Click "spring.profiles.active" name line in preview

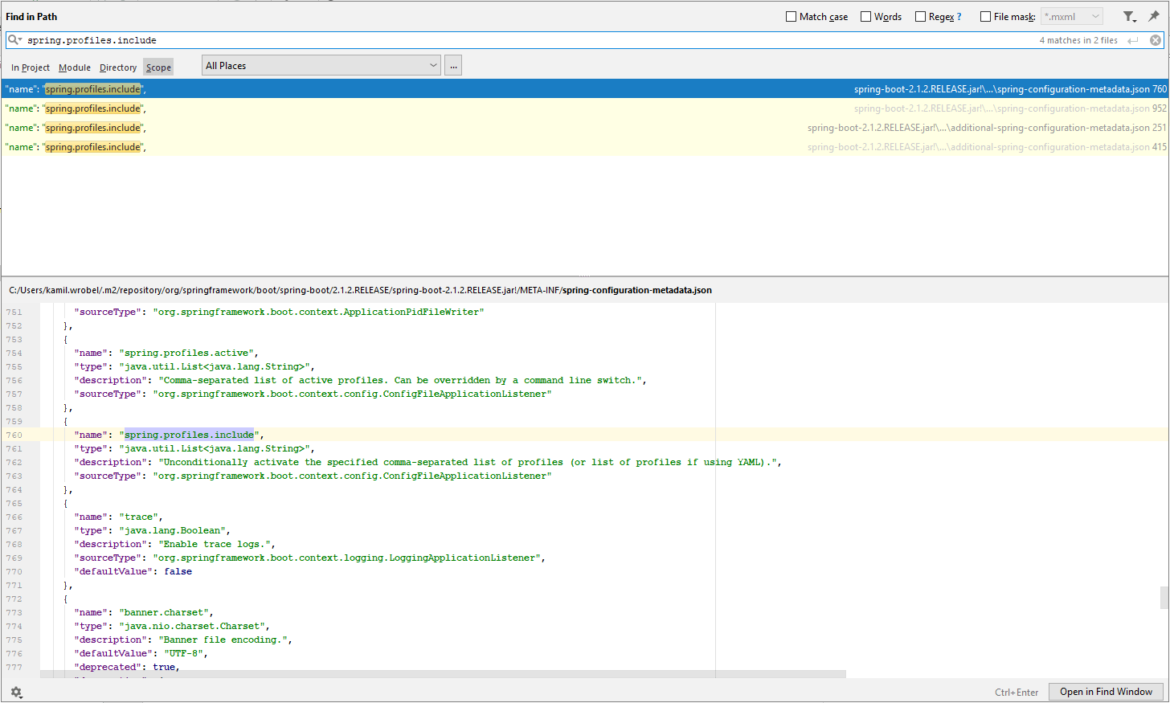(166, 353)
